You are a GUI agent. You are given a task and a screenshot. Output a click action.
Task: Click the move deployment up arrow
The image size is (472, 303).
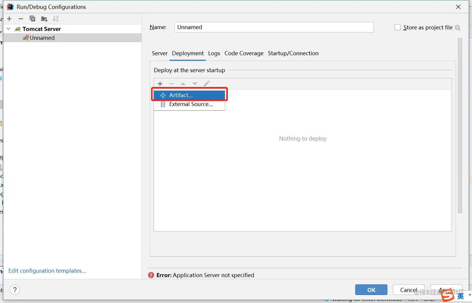tap(183, 84)
